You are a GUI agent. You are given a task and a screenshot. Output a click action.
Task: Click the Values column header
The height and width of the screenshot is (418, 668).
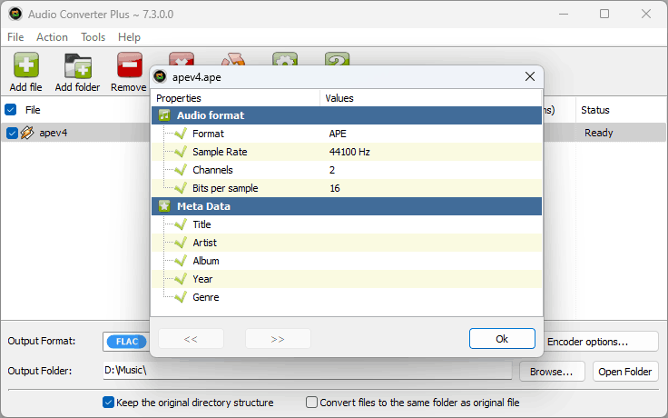pyautogui.click(x=430, y=98)
